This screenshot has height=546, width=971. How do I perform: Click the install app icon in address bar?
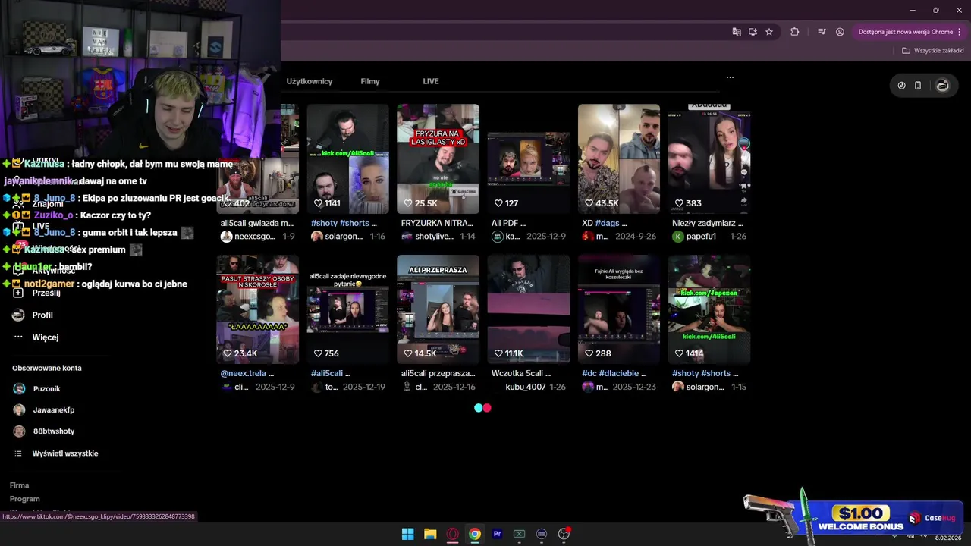pos(753,32)
